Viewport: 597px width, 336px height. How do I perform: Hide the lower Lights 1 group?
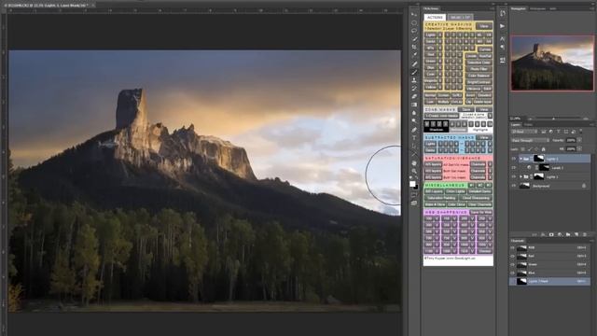[x=513, y=176]
